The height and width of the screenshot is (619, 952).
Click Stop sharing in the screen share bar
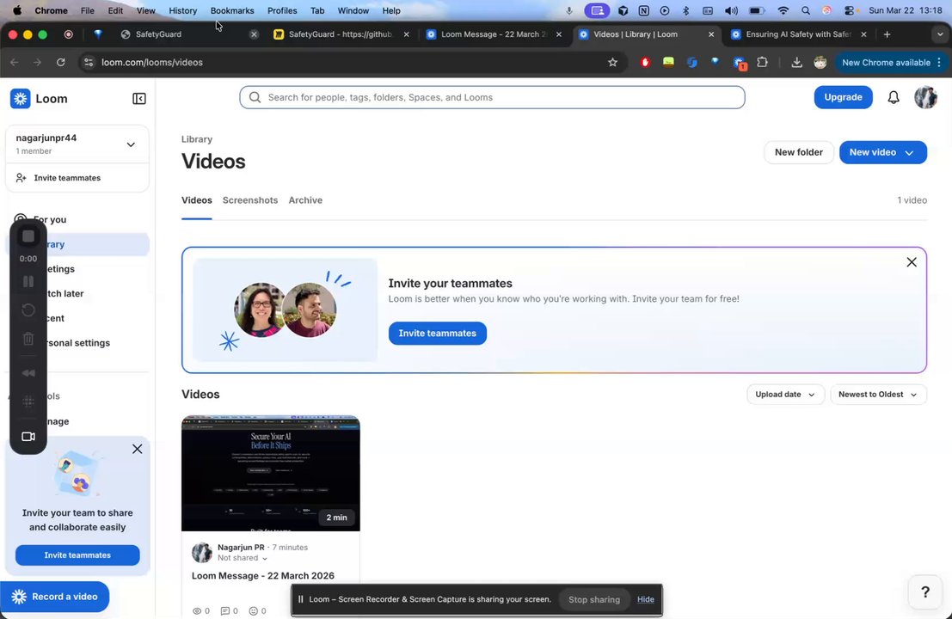[593, 599]
